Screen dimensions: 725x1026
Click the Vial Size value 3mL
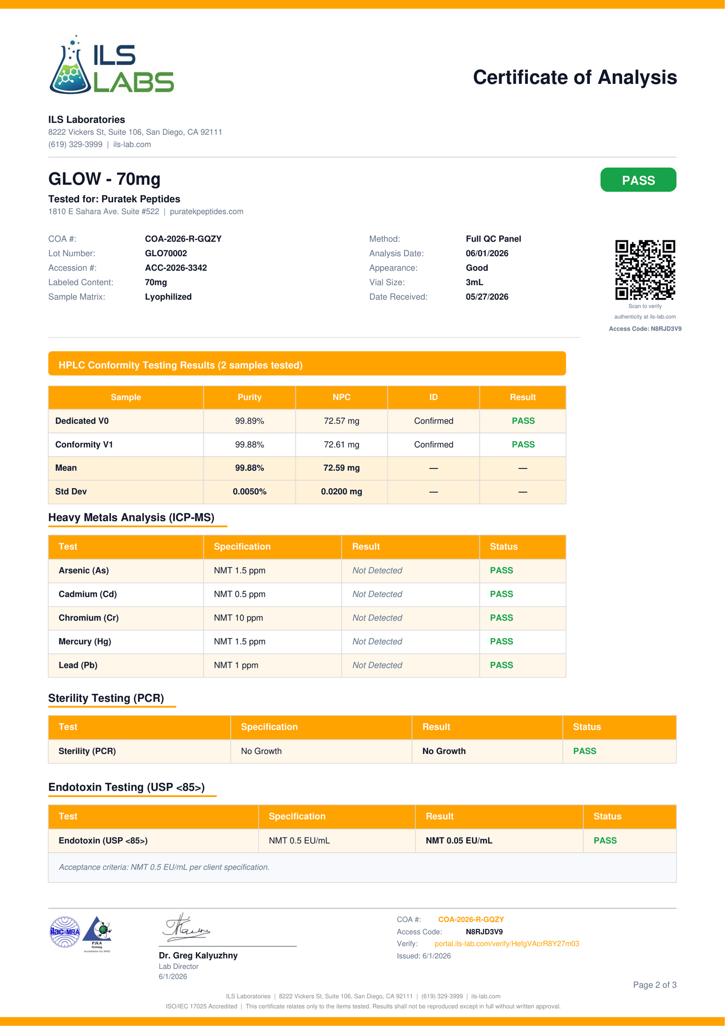pyautogui.click(x=474, y=282)
